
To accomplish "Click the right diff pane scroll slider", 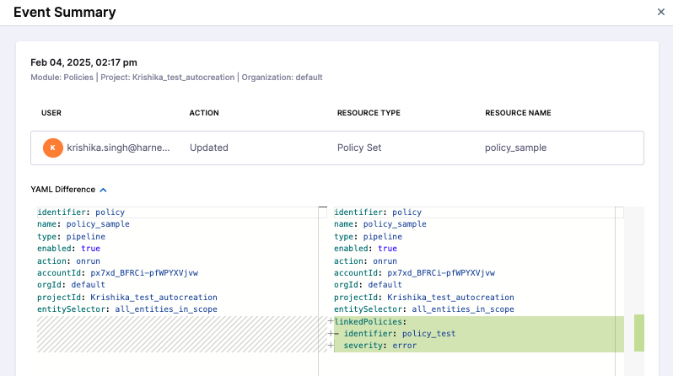I will point(619,212).
